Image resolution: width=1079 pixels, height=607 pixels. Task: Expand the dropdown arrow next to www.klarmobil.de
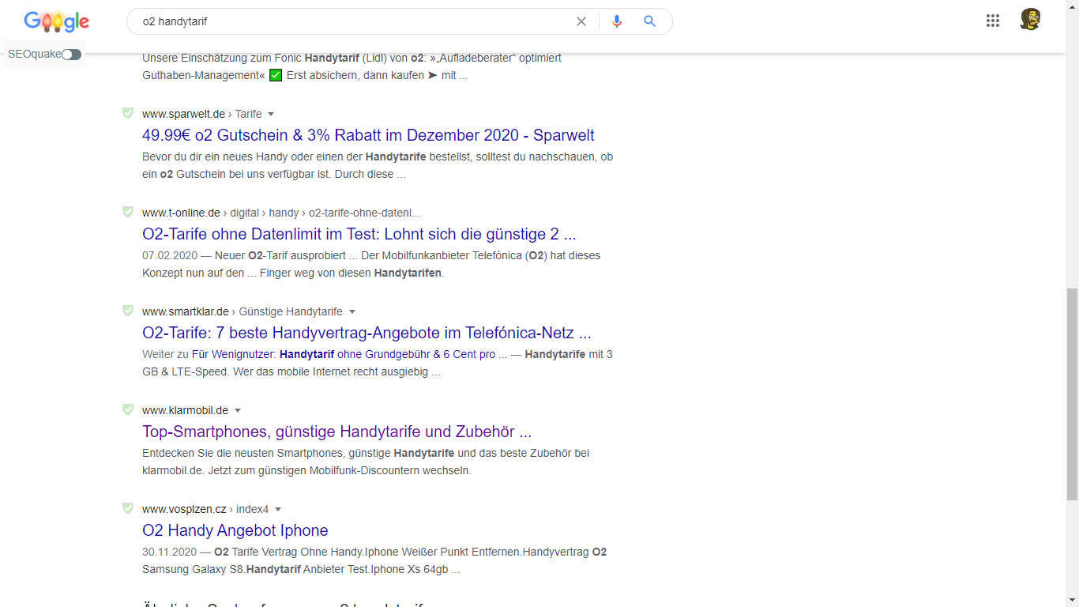238,410
